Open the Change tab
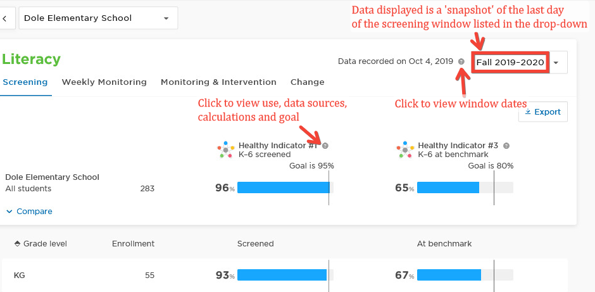This screenshot has width=595, height=292. 308,82
